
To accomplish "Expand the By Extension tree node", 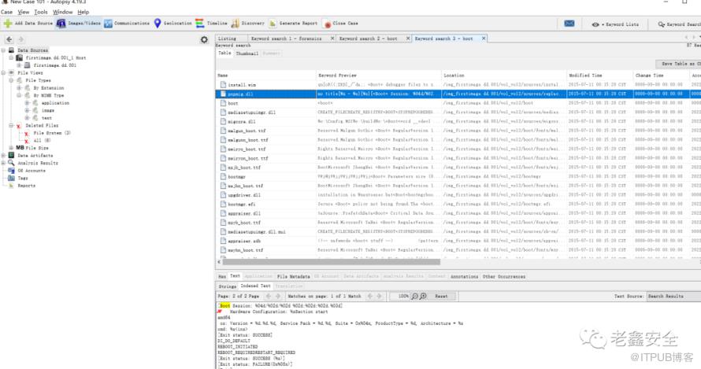I will (20, 87).
